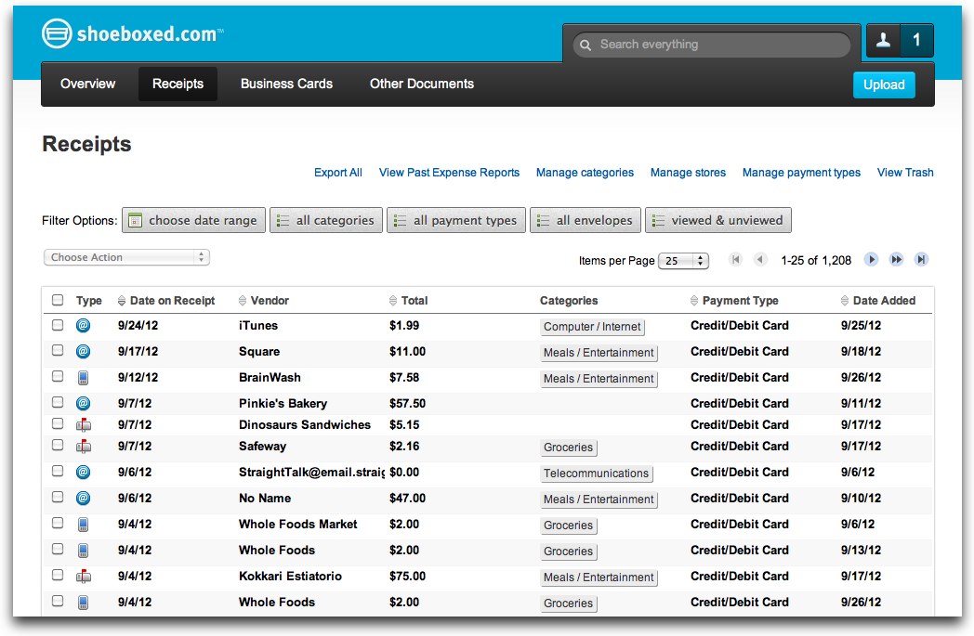Screen dimensions: 974x636
Task: Go to next page arrow
Action: coord(872,259)
